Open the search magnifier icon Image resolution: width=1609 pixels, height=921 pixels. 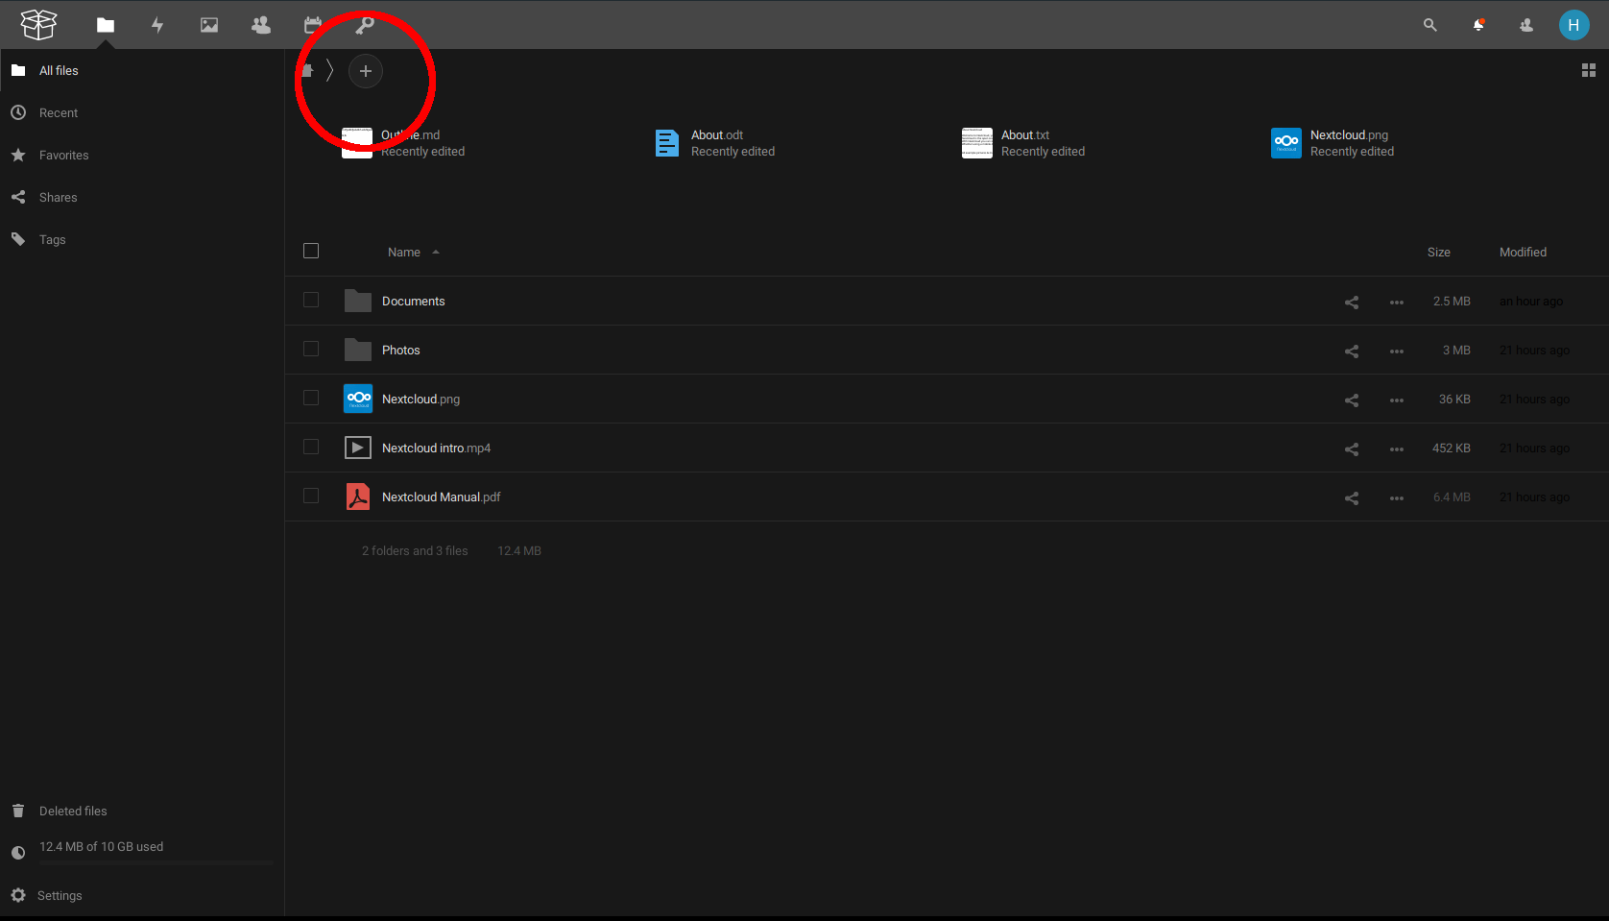pyautogui.click(x=1429, y=25)
